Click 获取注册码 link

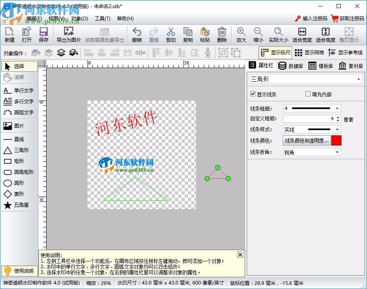pyautogui.click(x=348, y=19)
